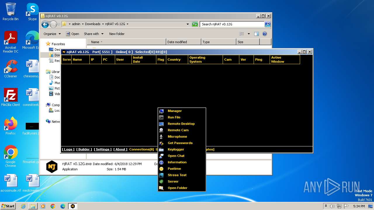Screen dimensions: 374x210
Task: Click the Explorer Back navigation button
Action: (x=45, y=24)
